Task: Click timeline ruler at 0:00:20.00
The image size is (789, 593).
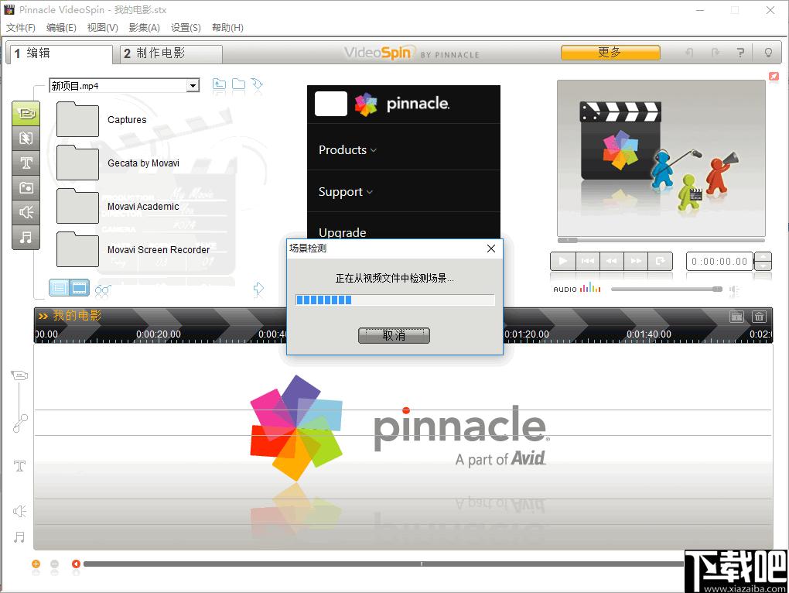Action: pos(159,334)
